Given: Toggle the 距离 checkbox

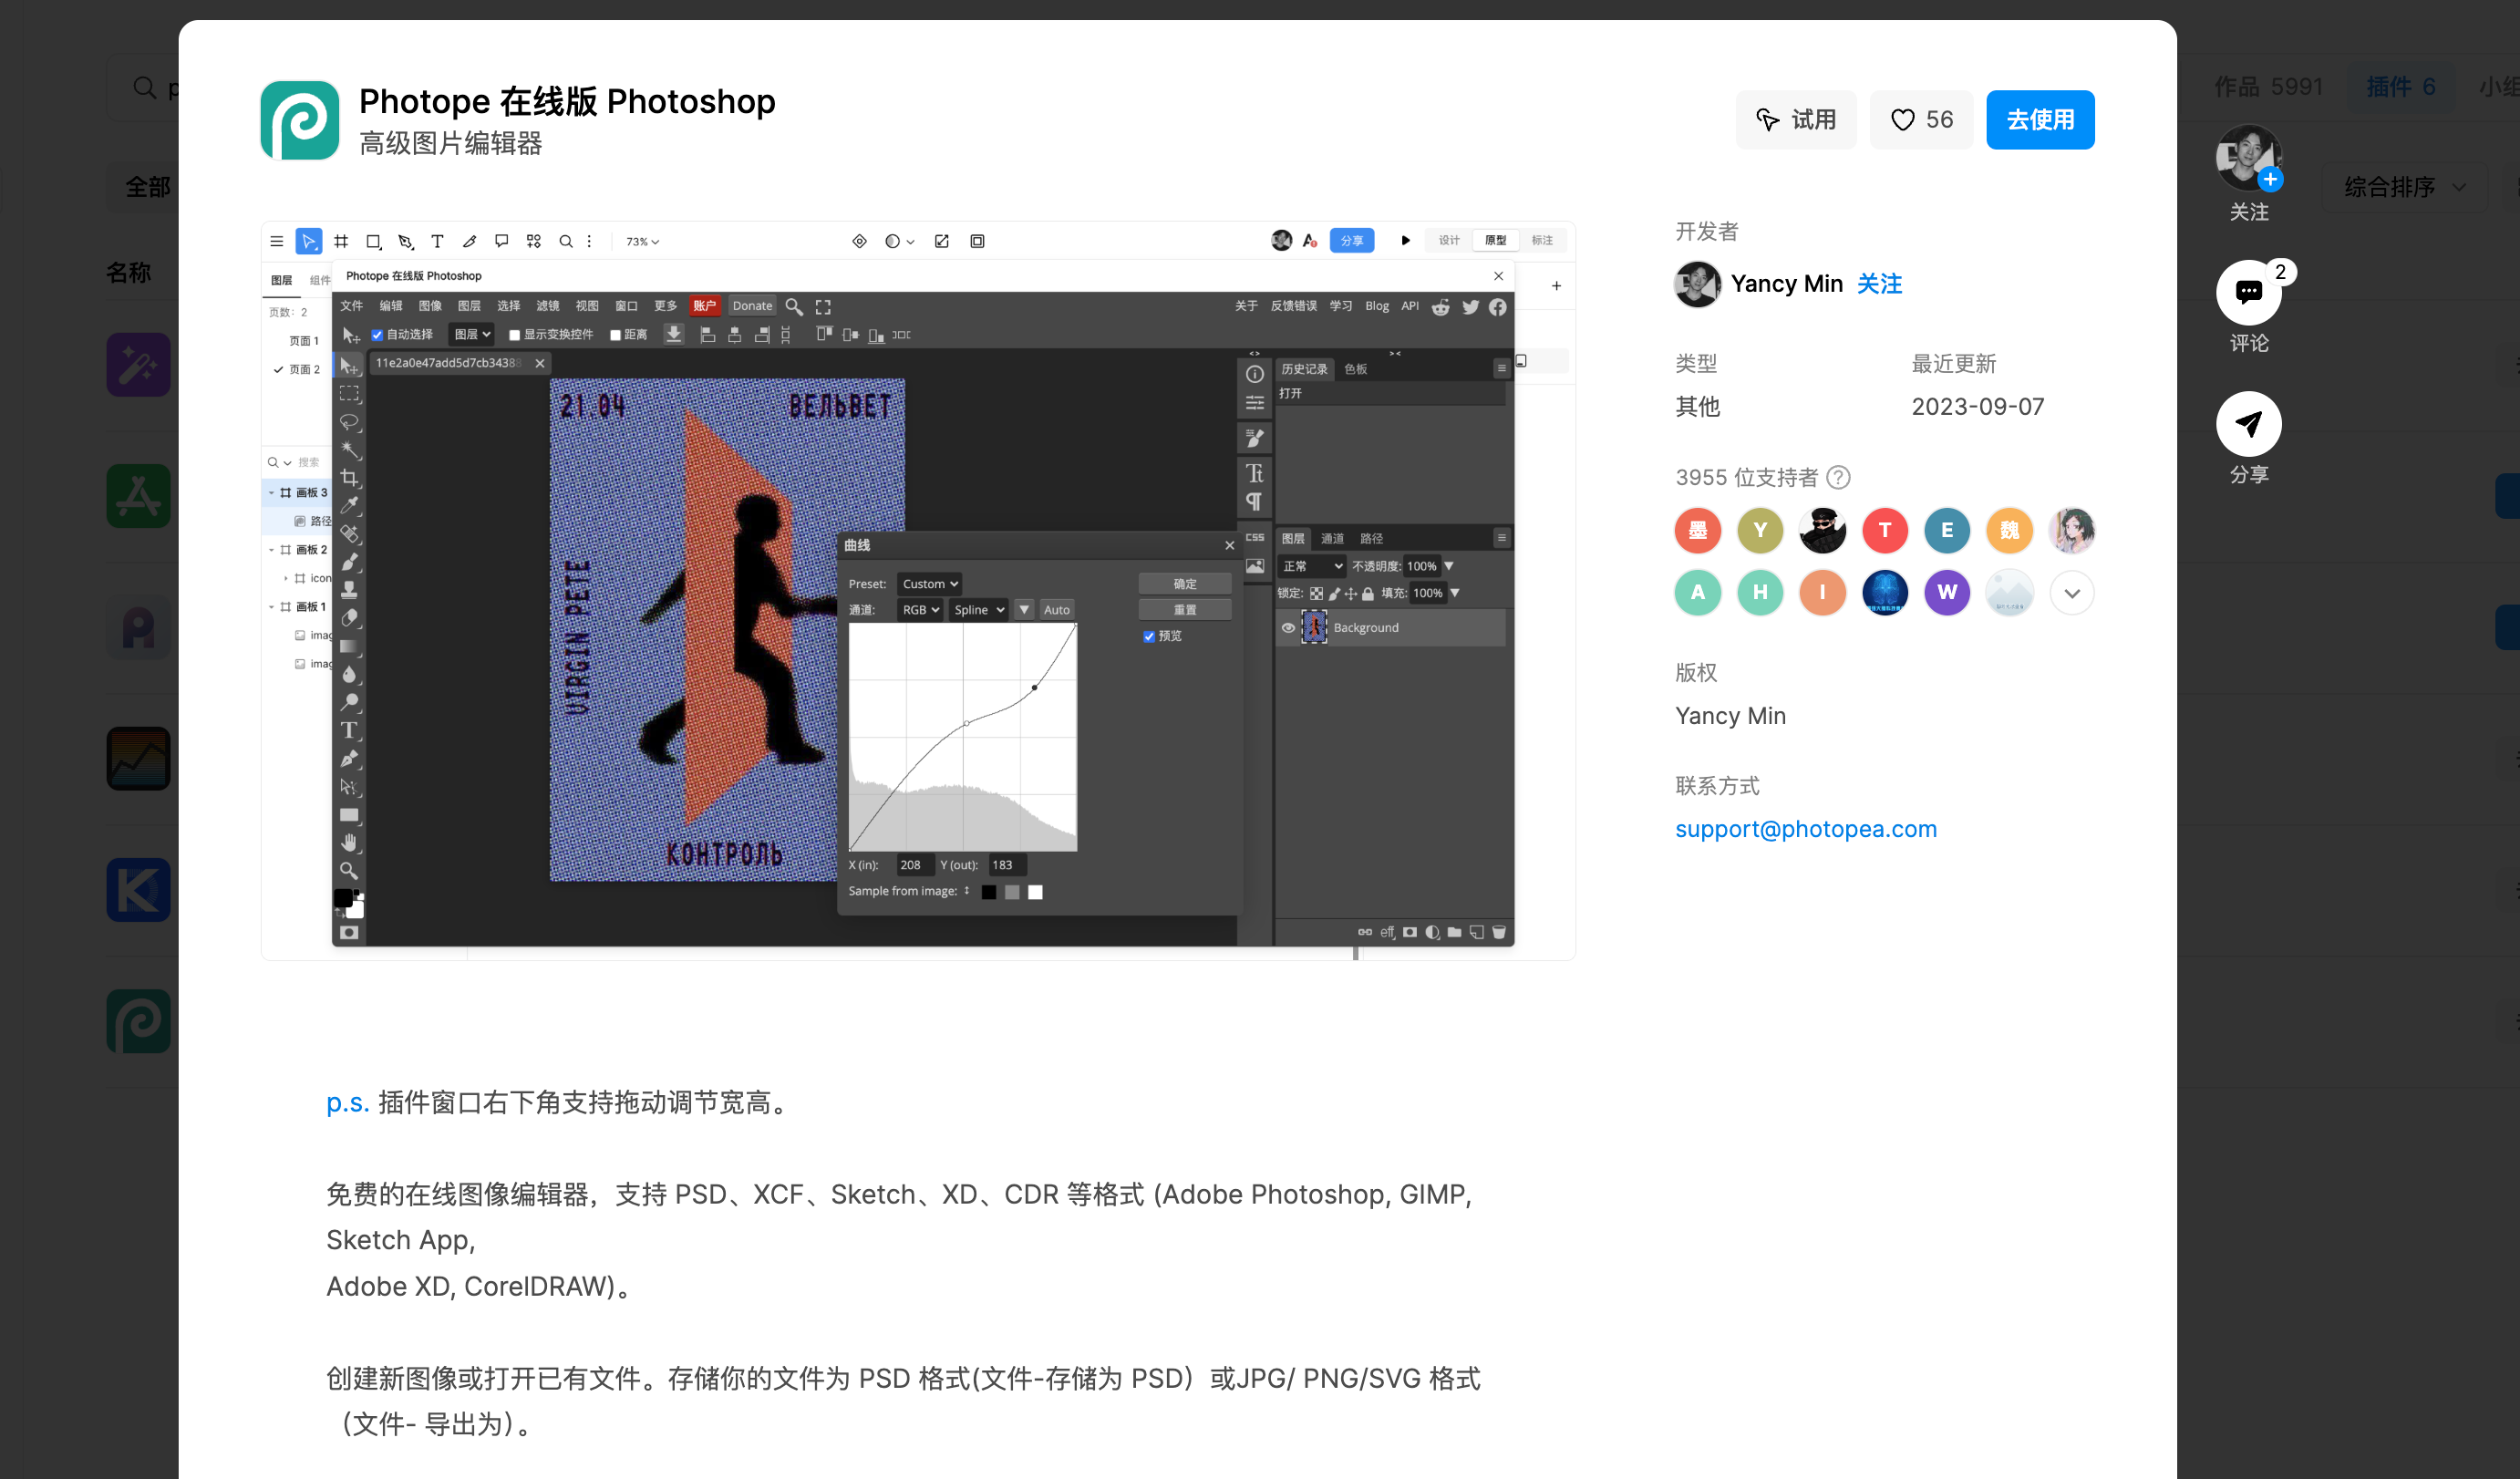Looking at the screenshot, I should pyautogui.click(x=615, y=335).
